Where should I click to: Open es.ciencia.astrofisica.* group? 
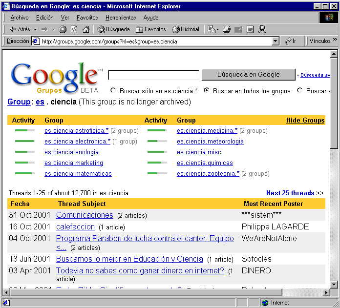tap(76, 131)
